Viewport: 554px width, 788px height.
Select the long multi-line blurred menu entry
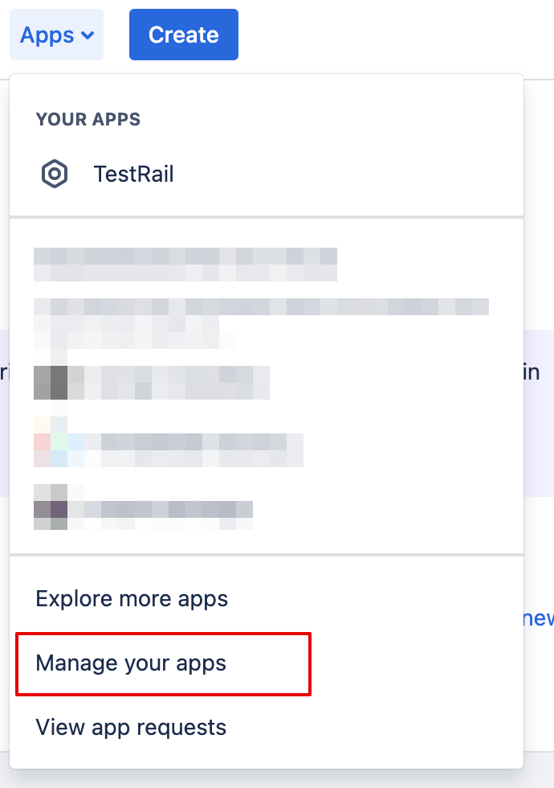tap(261, 323)
